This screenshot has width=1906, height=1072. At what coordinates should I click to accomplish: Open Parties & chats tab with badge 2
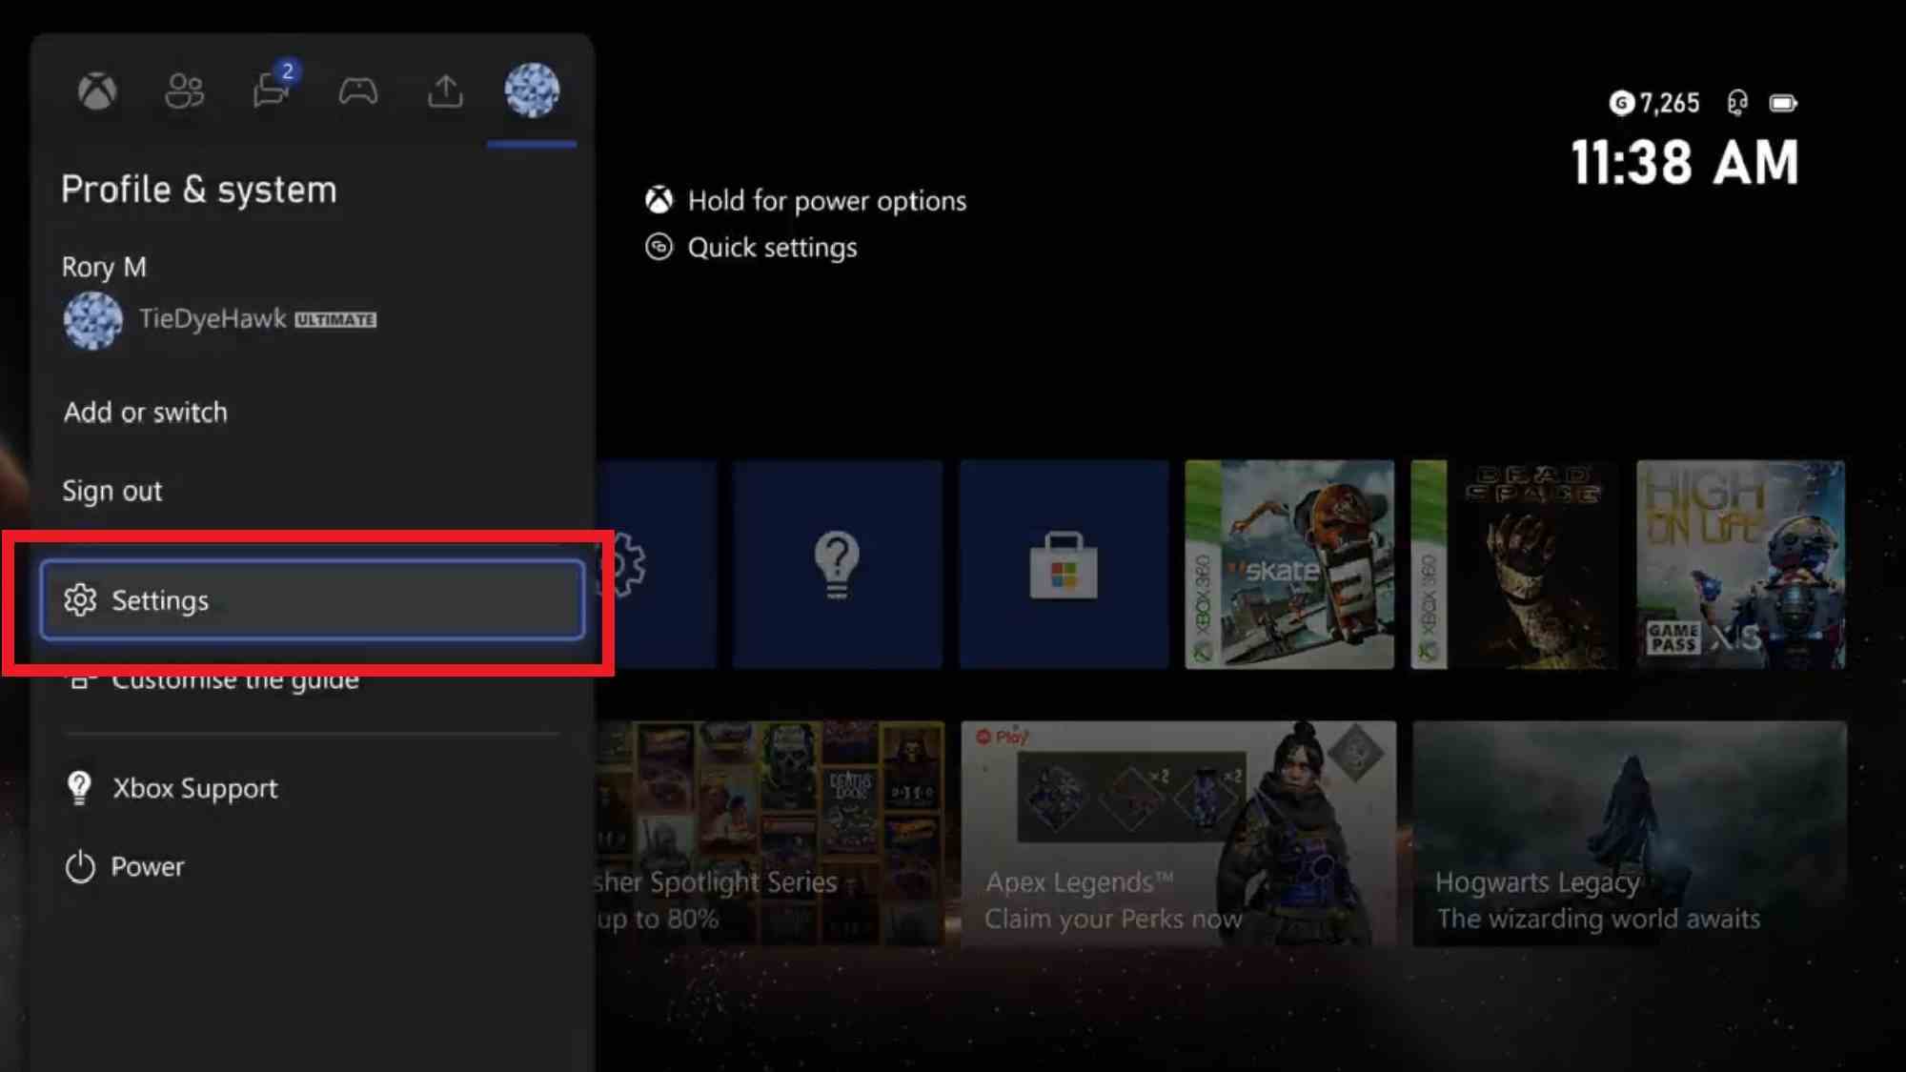[273, 88]
